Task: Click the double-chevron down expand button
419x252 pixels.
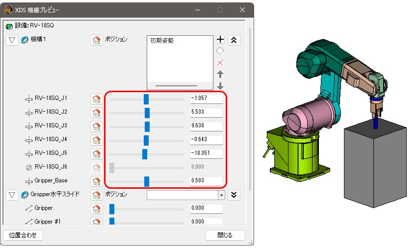Action: (235, 195)
